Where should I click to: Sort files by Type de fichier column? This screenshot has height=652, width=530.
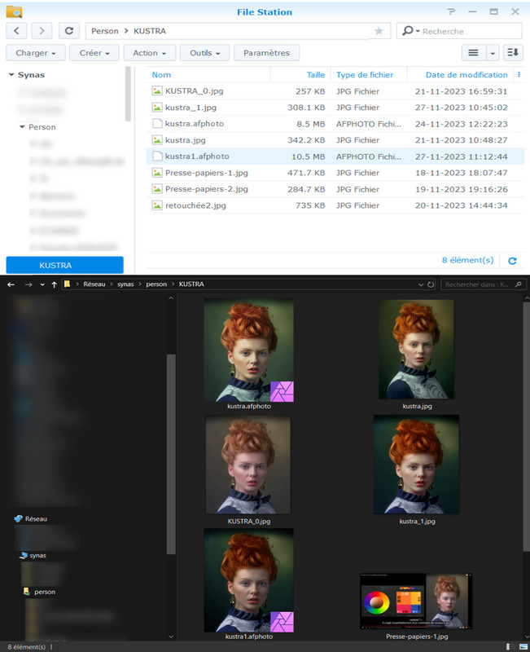tap(365, 75)
